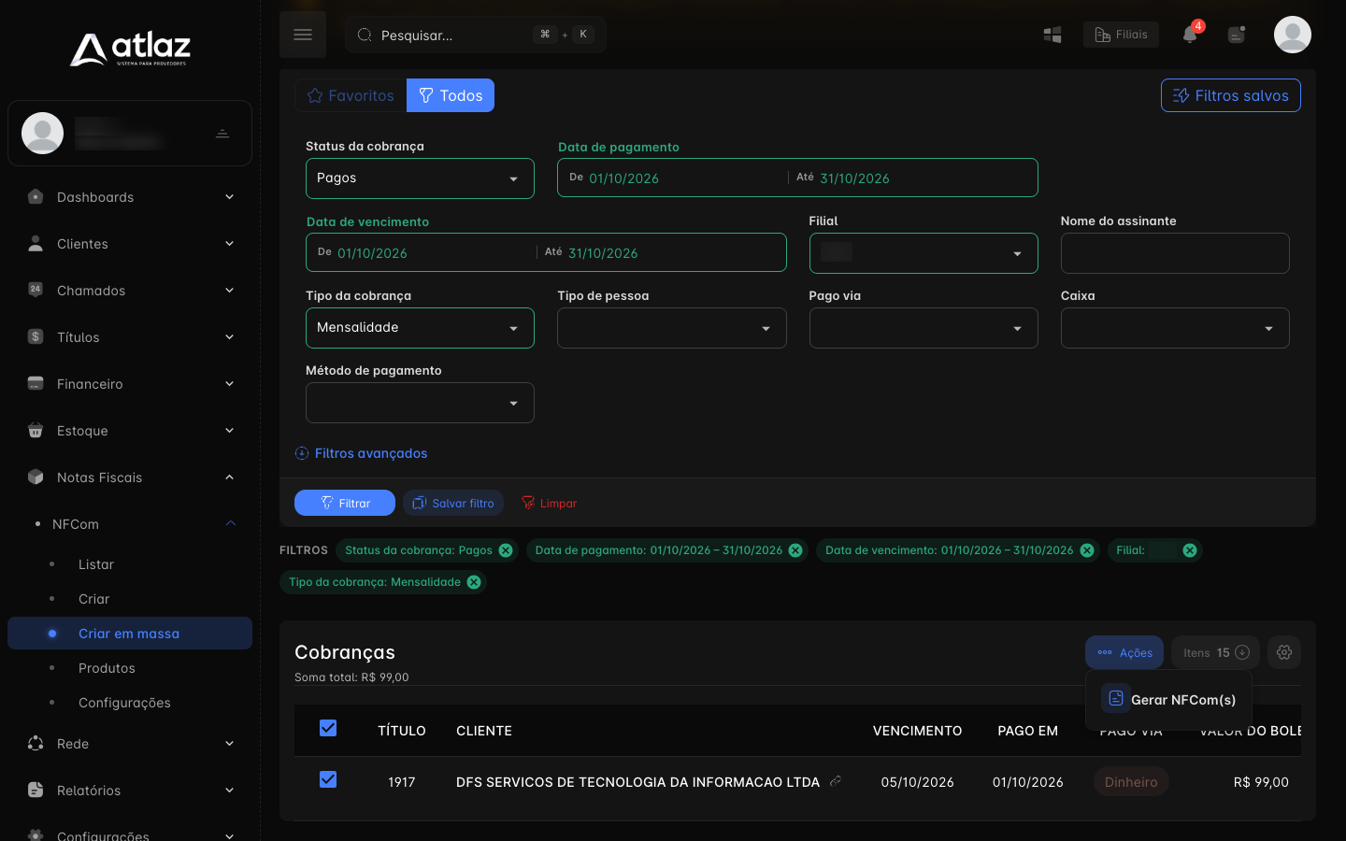Open the Itens 15 per-page selector
The width and height of the screenshot is (1346, 841).
click(x=1215, y=652)
